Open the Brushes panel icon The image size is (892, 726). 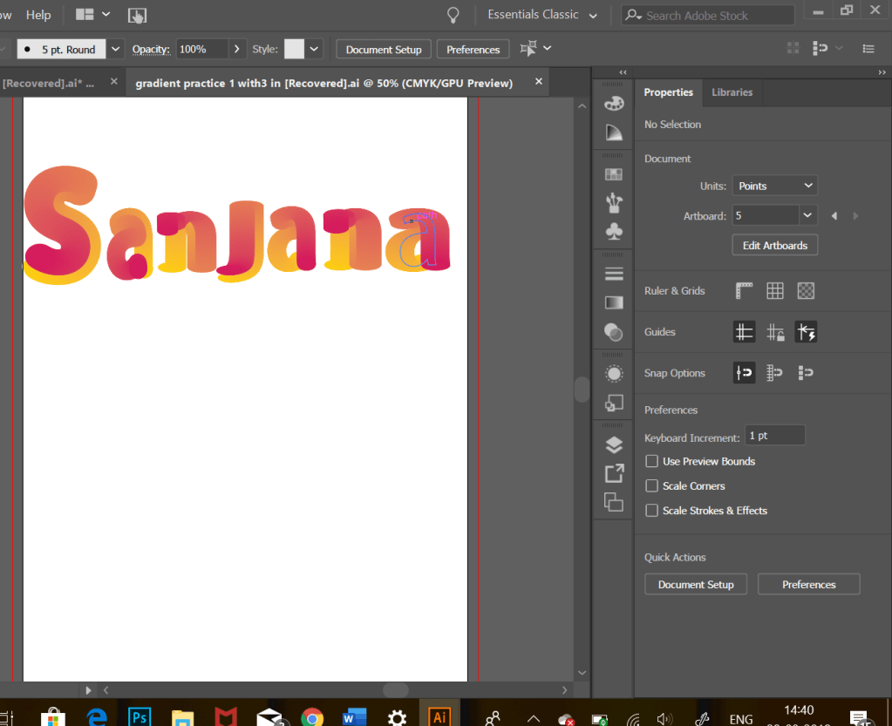tap(614, 203)
